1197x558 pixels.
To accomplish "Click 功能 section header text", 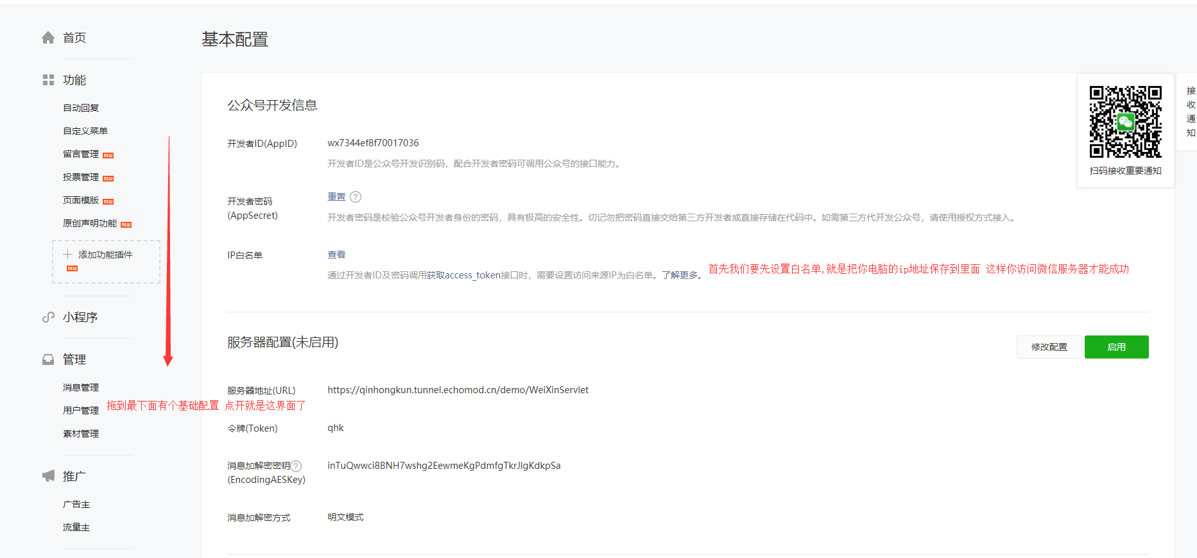I will coord(74,80).
